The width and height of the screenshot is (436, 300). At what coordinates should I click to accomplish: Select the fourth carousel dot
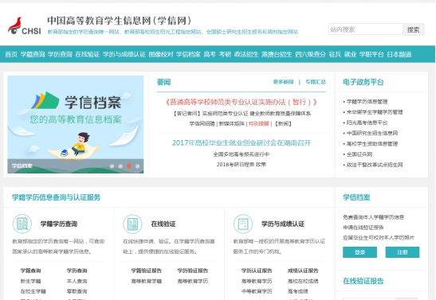click(x=137, y=166)
